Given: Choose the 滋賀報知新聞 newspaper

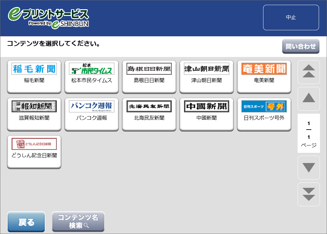Looking at the screenshot, I should click(34, 114).
